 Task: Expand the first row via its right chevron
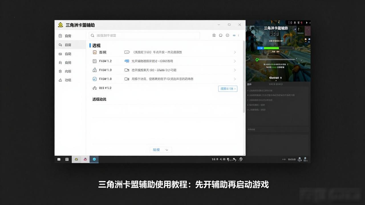235,52
